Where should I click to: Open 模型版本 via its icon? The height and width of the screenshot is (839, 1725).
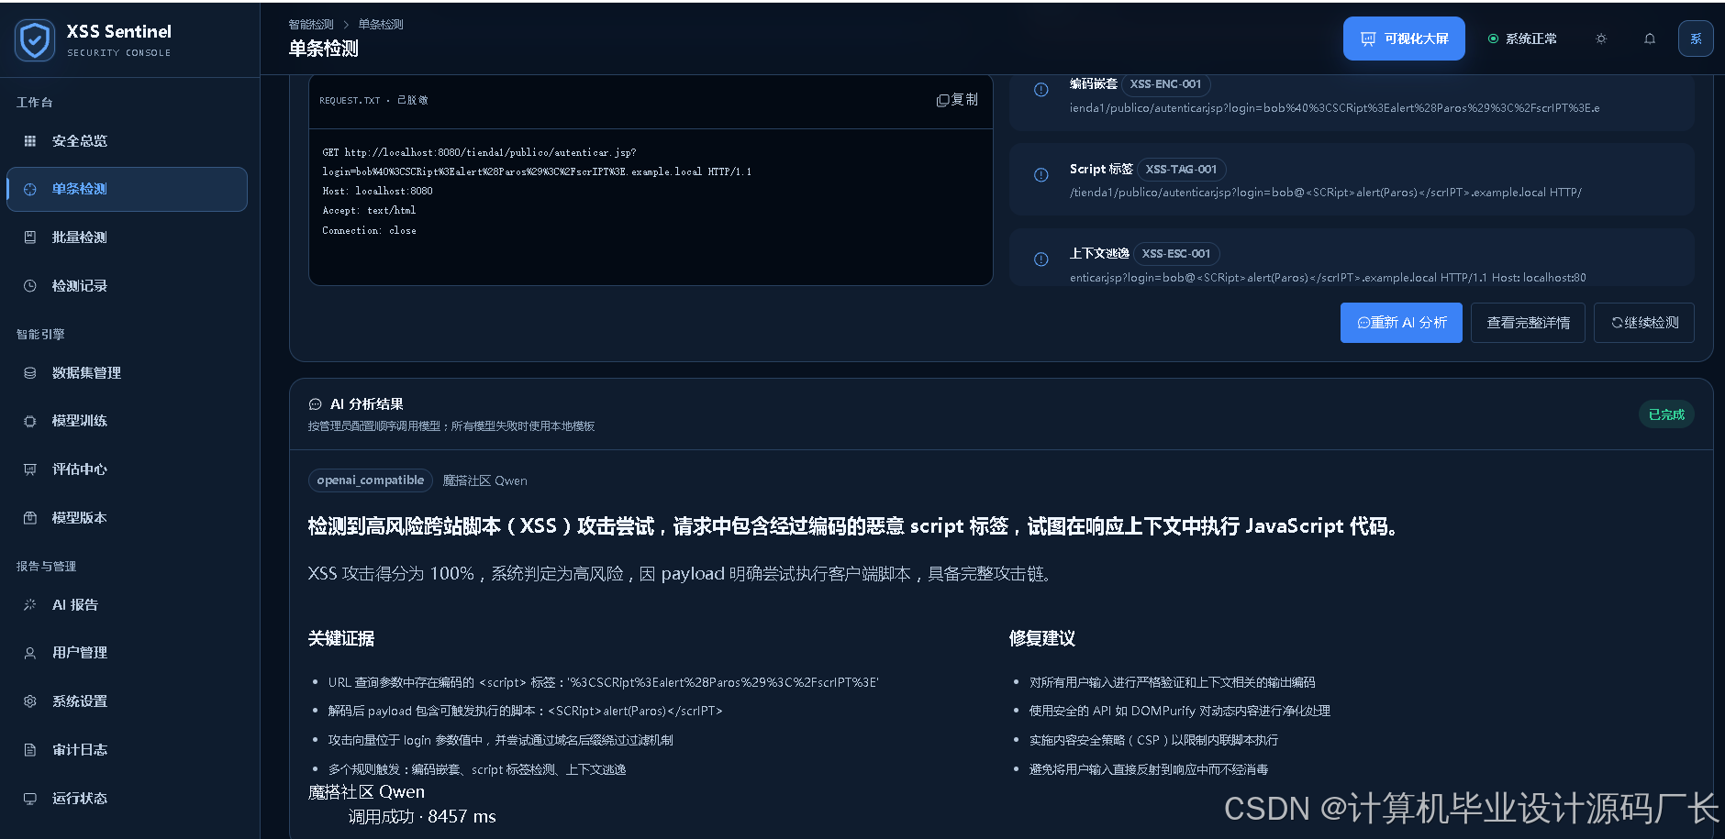click(x=30, y=518)
